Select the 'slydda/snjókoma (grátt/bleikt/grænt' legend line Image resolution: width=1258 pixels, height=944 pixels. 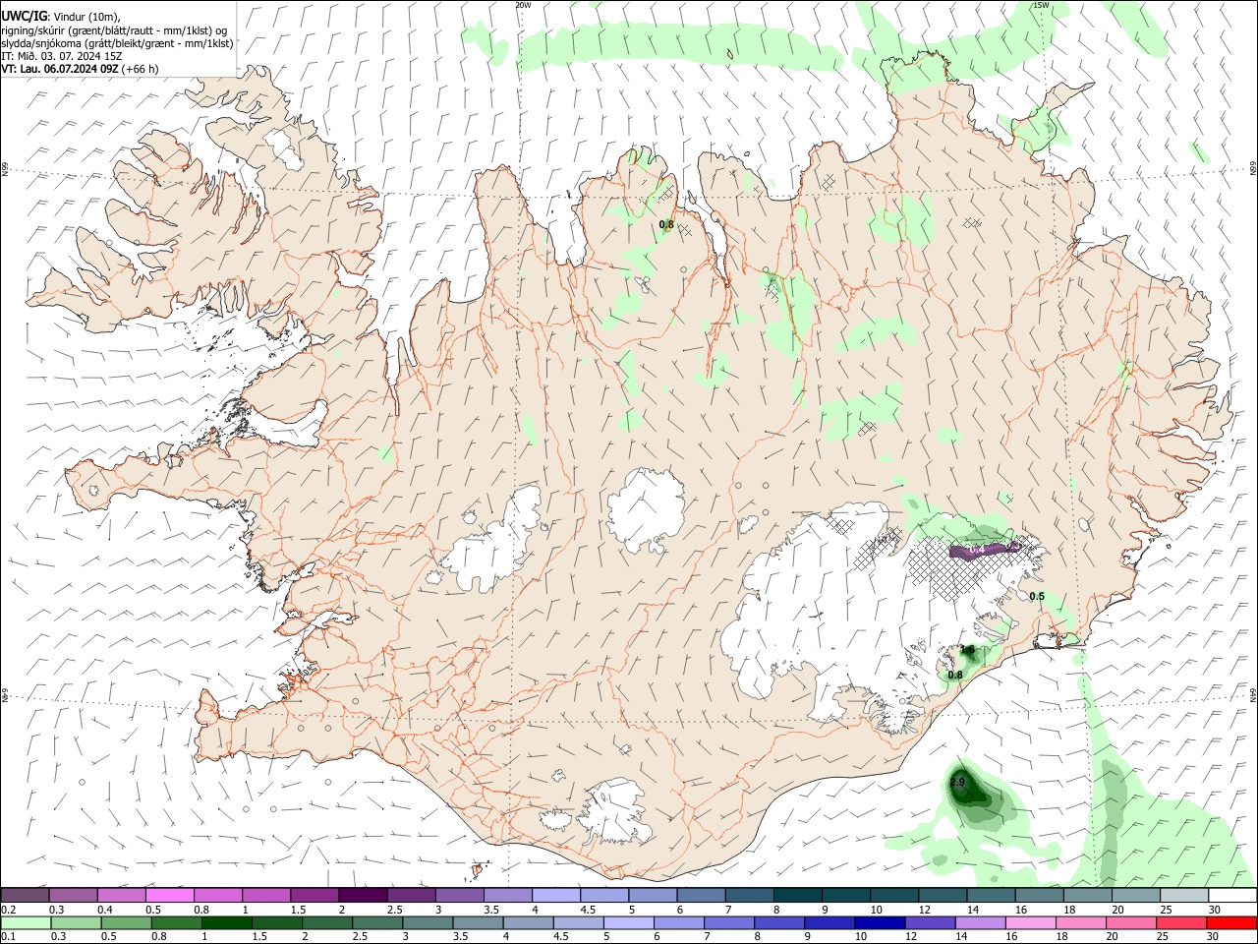point(117,43)
